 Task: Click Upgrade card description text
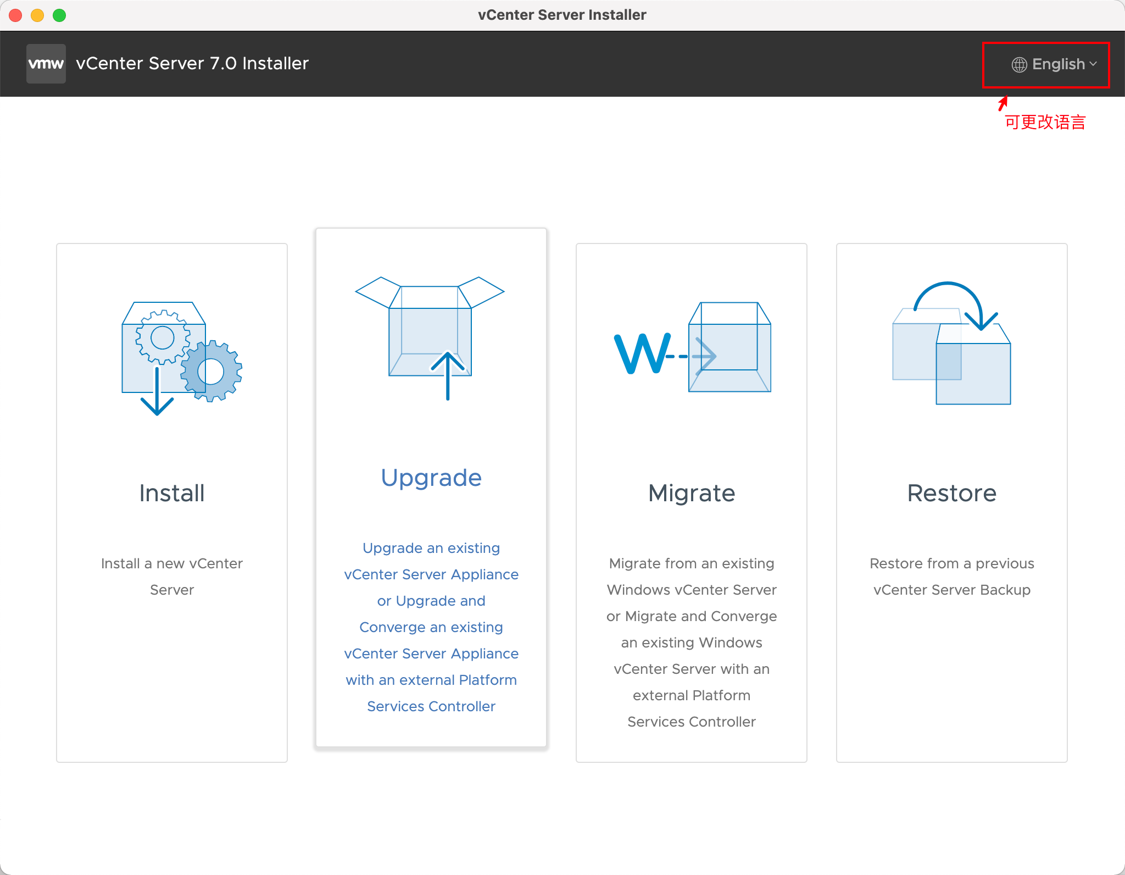[x=431, y=627]
